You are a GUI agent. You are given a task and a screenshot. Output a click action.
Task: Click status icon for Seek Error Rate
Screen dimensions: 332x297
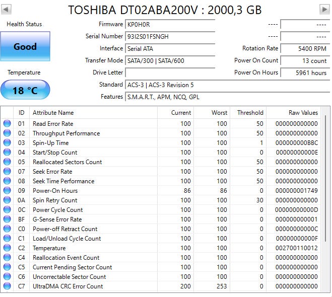coord(7,171)
